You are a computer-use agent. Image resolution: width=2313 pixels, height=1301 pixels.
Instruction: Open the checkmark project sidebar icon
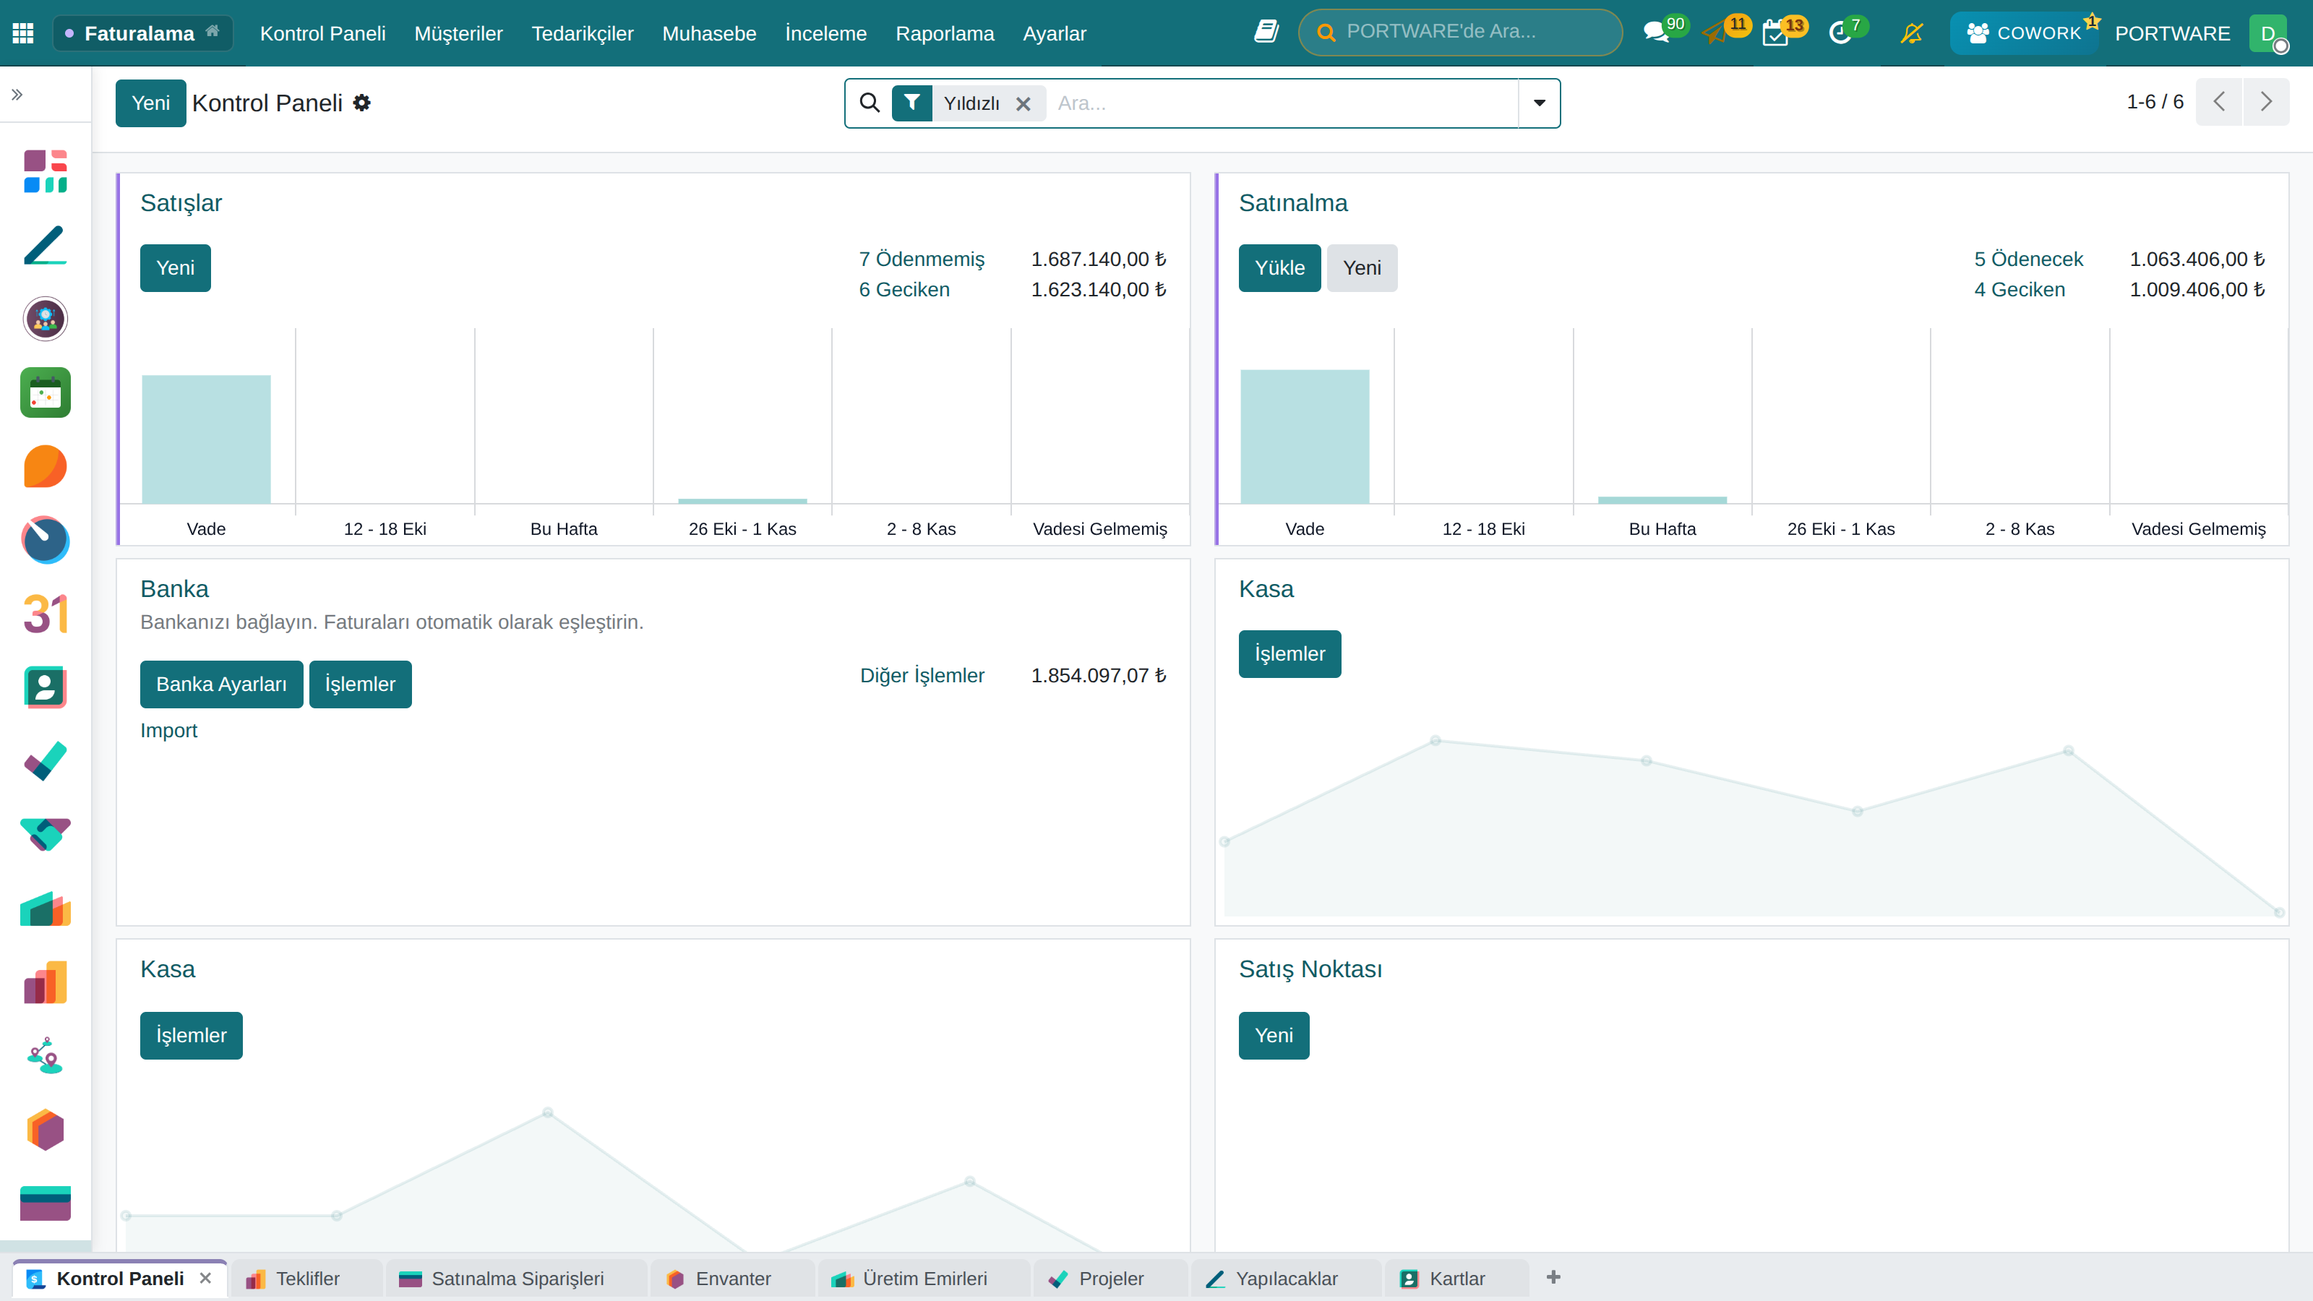pos(45,760)
